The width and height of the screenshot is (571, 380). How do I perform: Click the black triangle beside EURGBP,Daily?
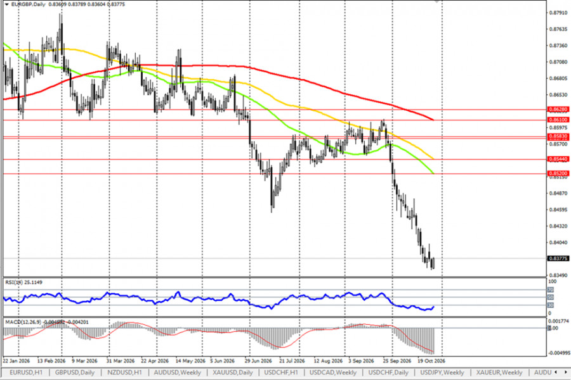pyautogui.click(x=6, y=4)
